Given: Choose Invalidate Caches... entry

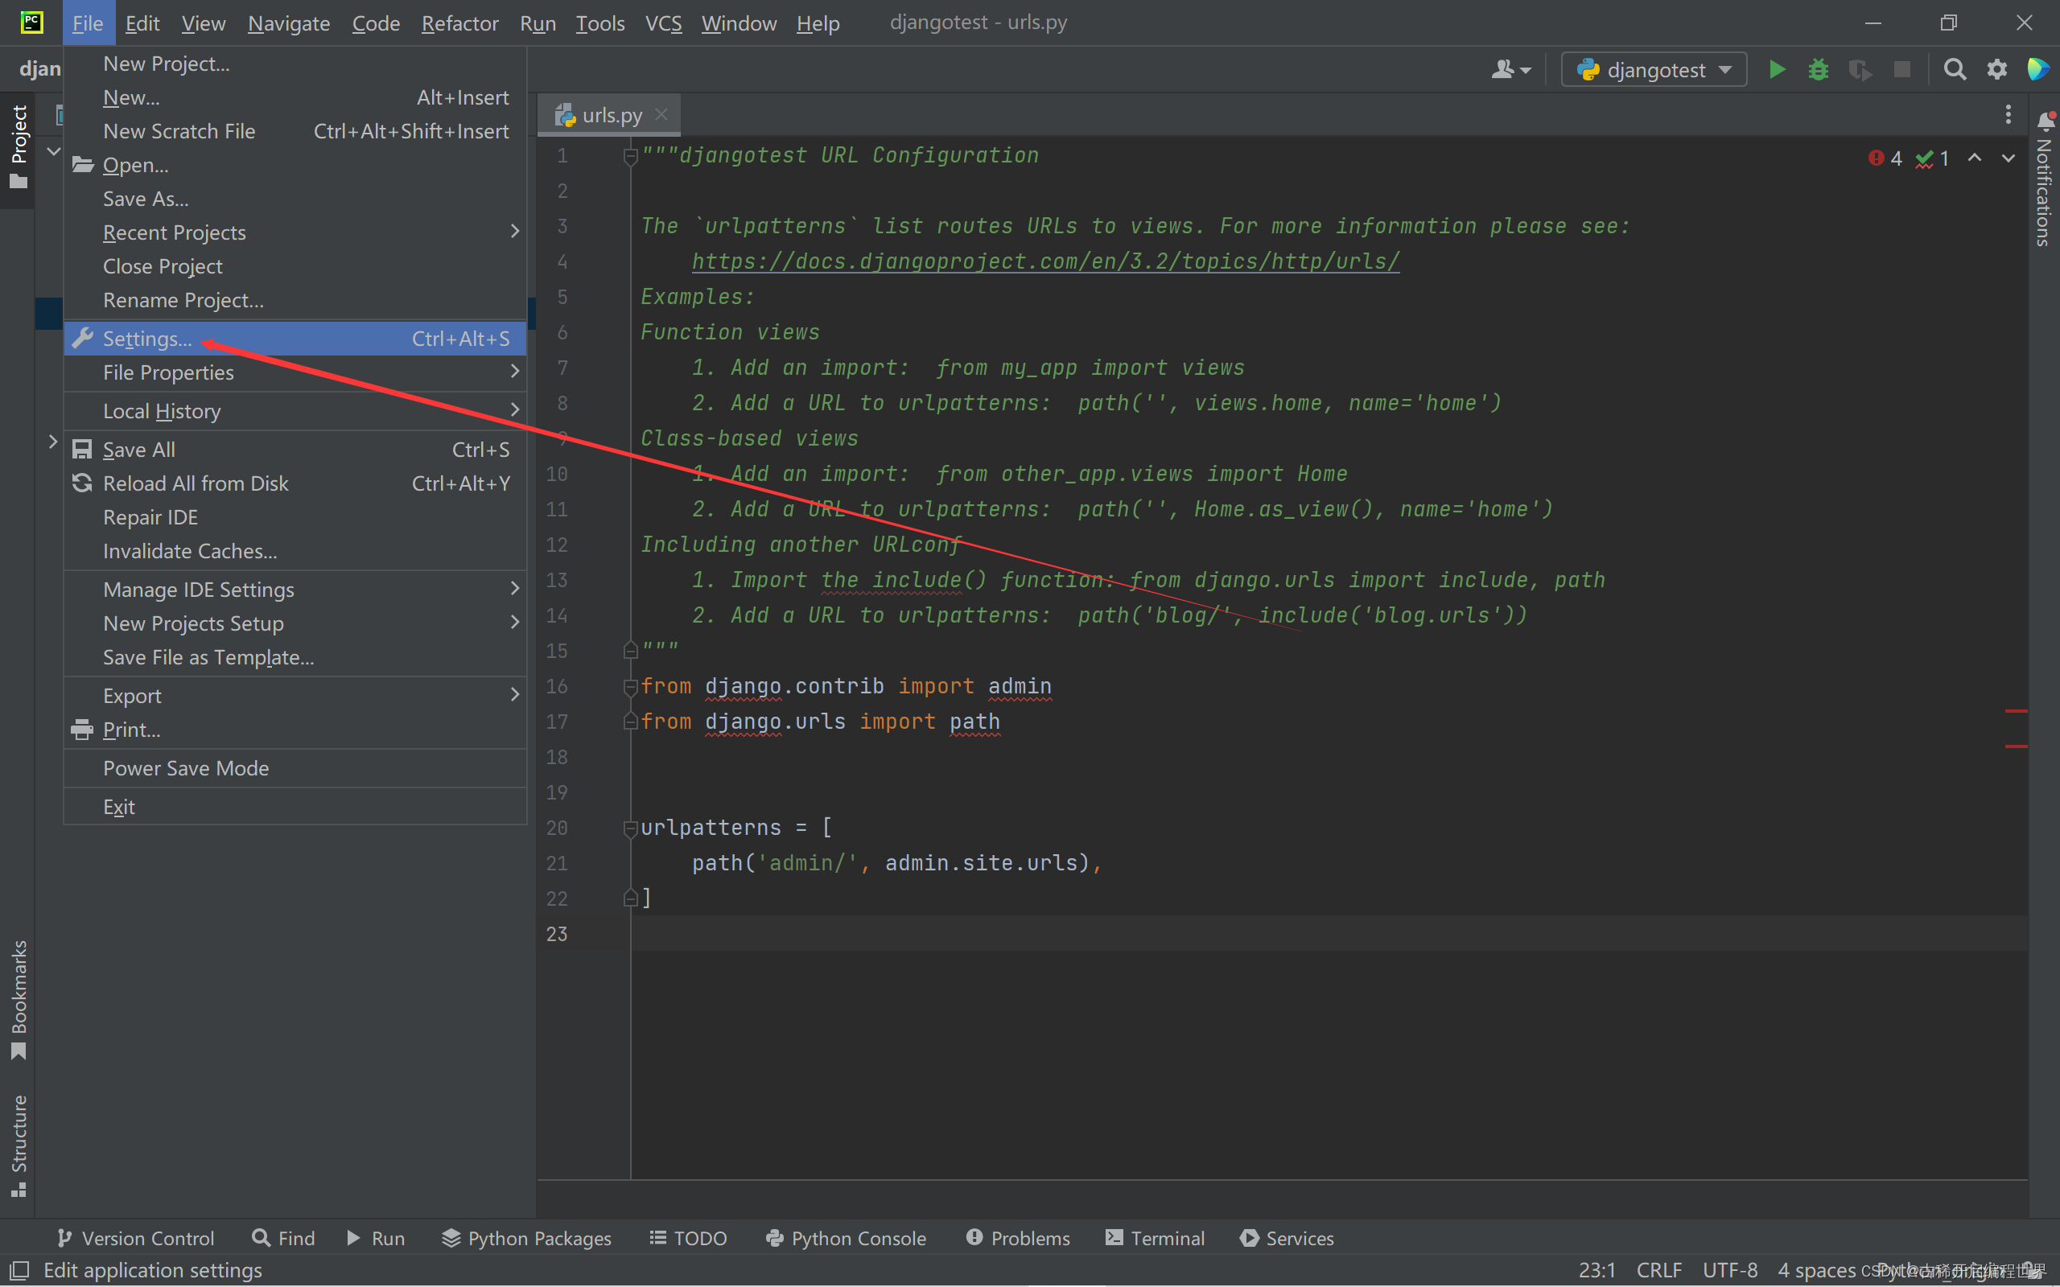Looking at the screenshot, I should point(295,551).
